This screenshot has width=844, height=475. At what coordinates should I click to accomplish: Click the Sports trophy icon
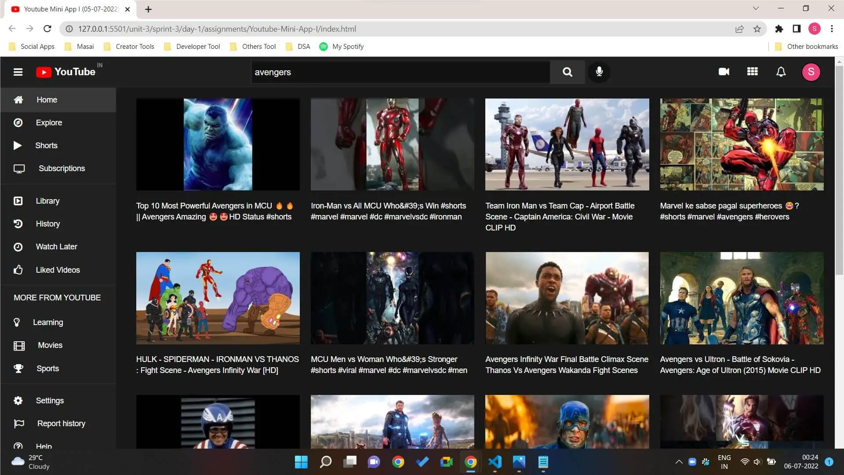18,369
